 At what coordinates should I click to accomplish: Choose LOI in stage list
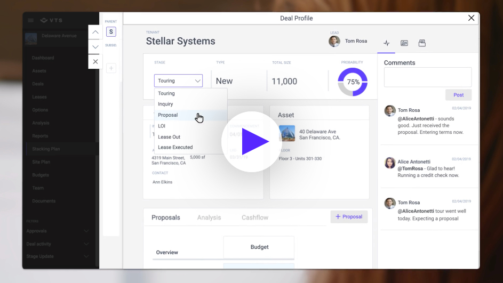191,126
